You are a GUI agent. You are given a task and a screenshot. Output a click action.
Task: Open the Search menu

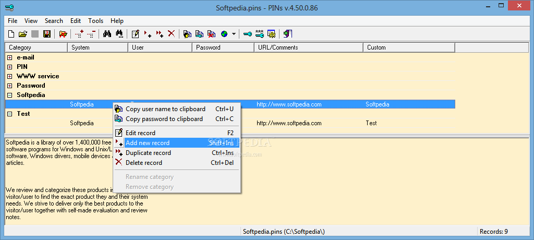[54, 21]
